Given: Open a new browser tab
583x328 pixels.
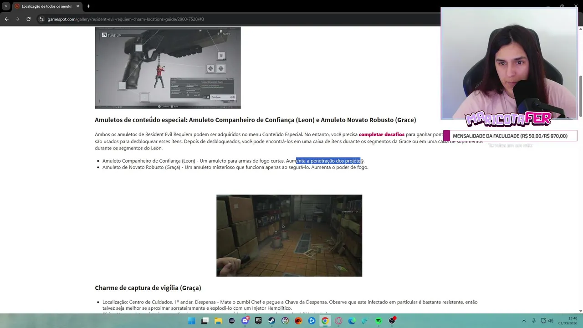Looking at the screenshot, I should tap(88, 6).
